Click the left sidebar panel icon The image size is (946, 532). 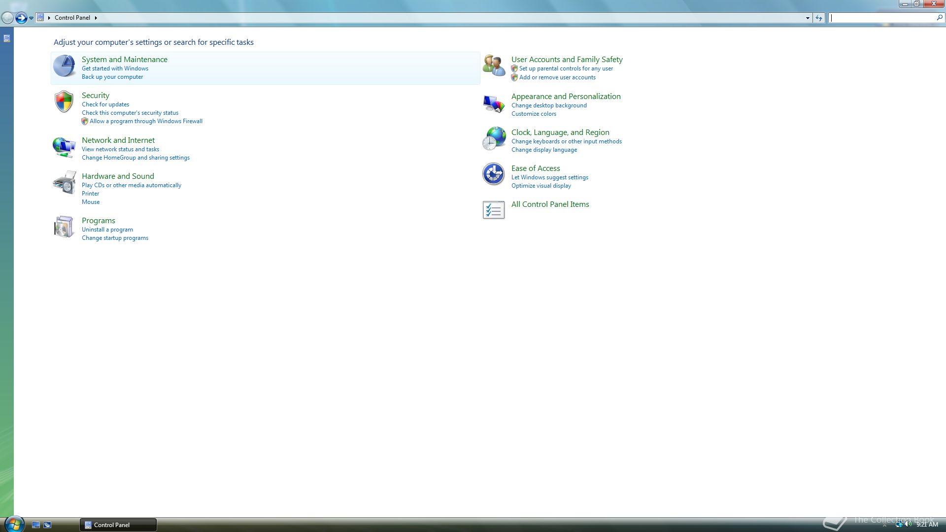[x=7, y=38]
